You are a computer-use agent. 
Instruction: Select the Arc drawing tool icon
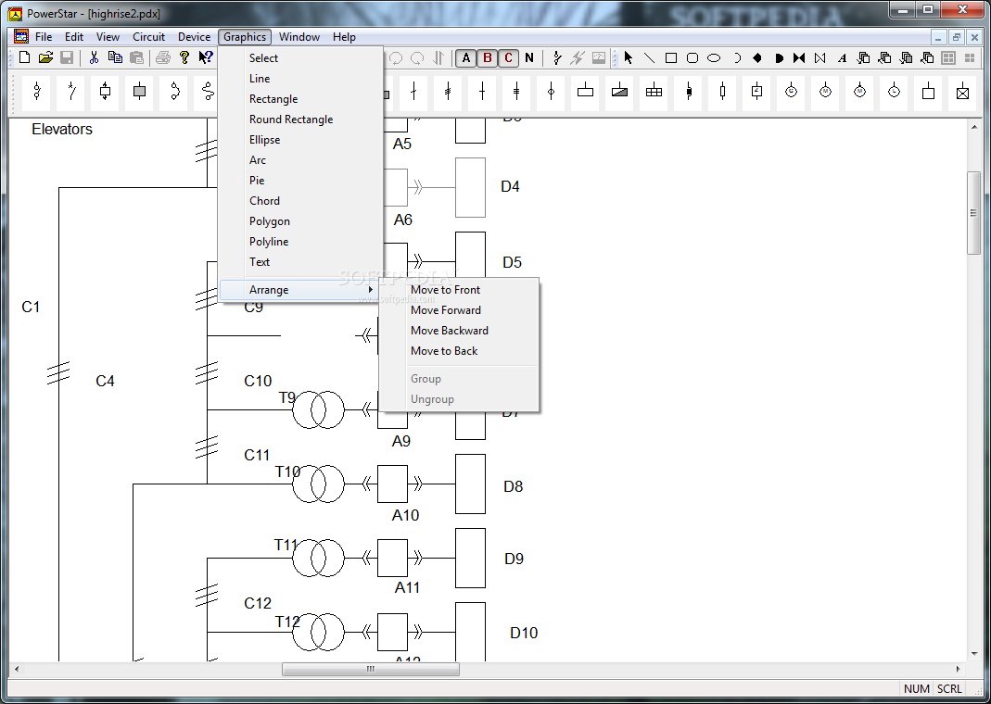(736, 58)
